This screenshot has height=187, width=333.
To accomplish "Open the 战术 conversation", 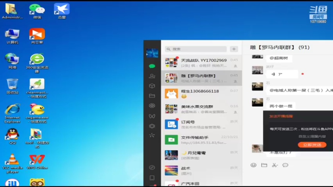I will pyautogui.click(x=201, y=171).
